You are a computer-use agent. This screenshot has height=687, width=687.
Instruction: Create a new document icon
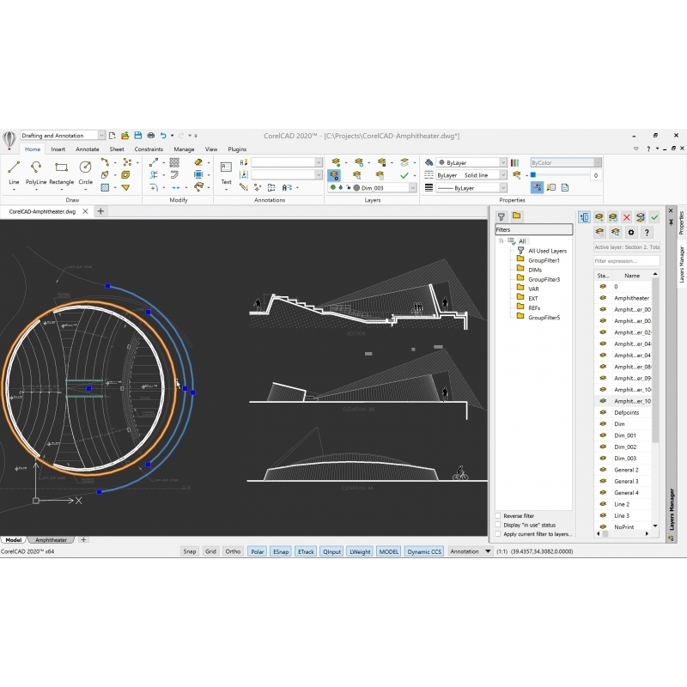pyautogui.click(x=112, y=136)
